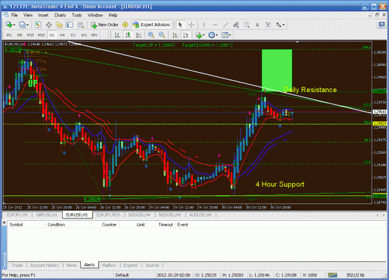Toggle chart shift
Image resolution: width=389 pixels, height=280 pixels.
[186, 35]
